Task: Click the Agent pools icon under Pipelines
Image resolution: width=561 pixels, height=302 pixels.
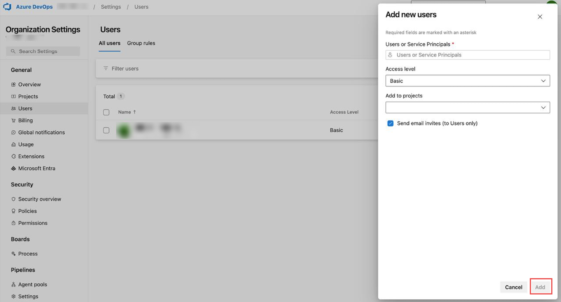Action: coord(13,284)
